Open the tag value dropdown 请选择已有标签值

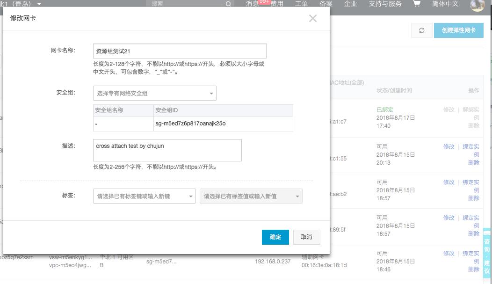click(252, 196)
